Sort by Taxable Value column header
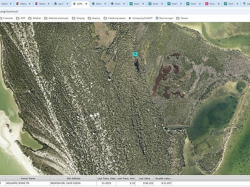Screen dimensions: 250x187 pyautogui.click(x=163, y=178)
